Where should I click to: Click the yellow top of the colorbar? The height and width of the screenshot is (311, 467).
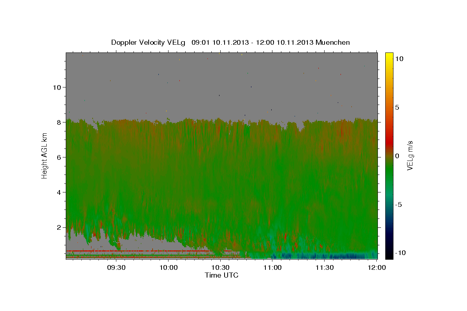tap(389, 56)
